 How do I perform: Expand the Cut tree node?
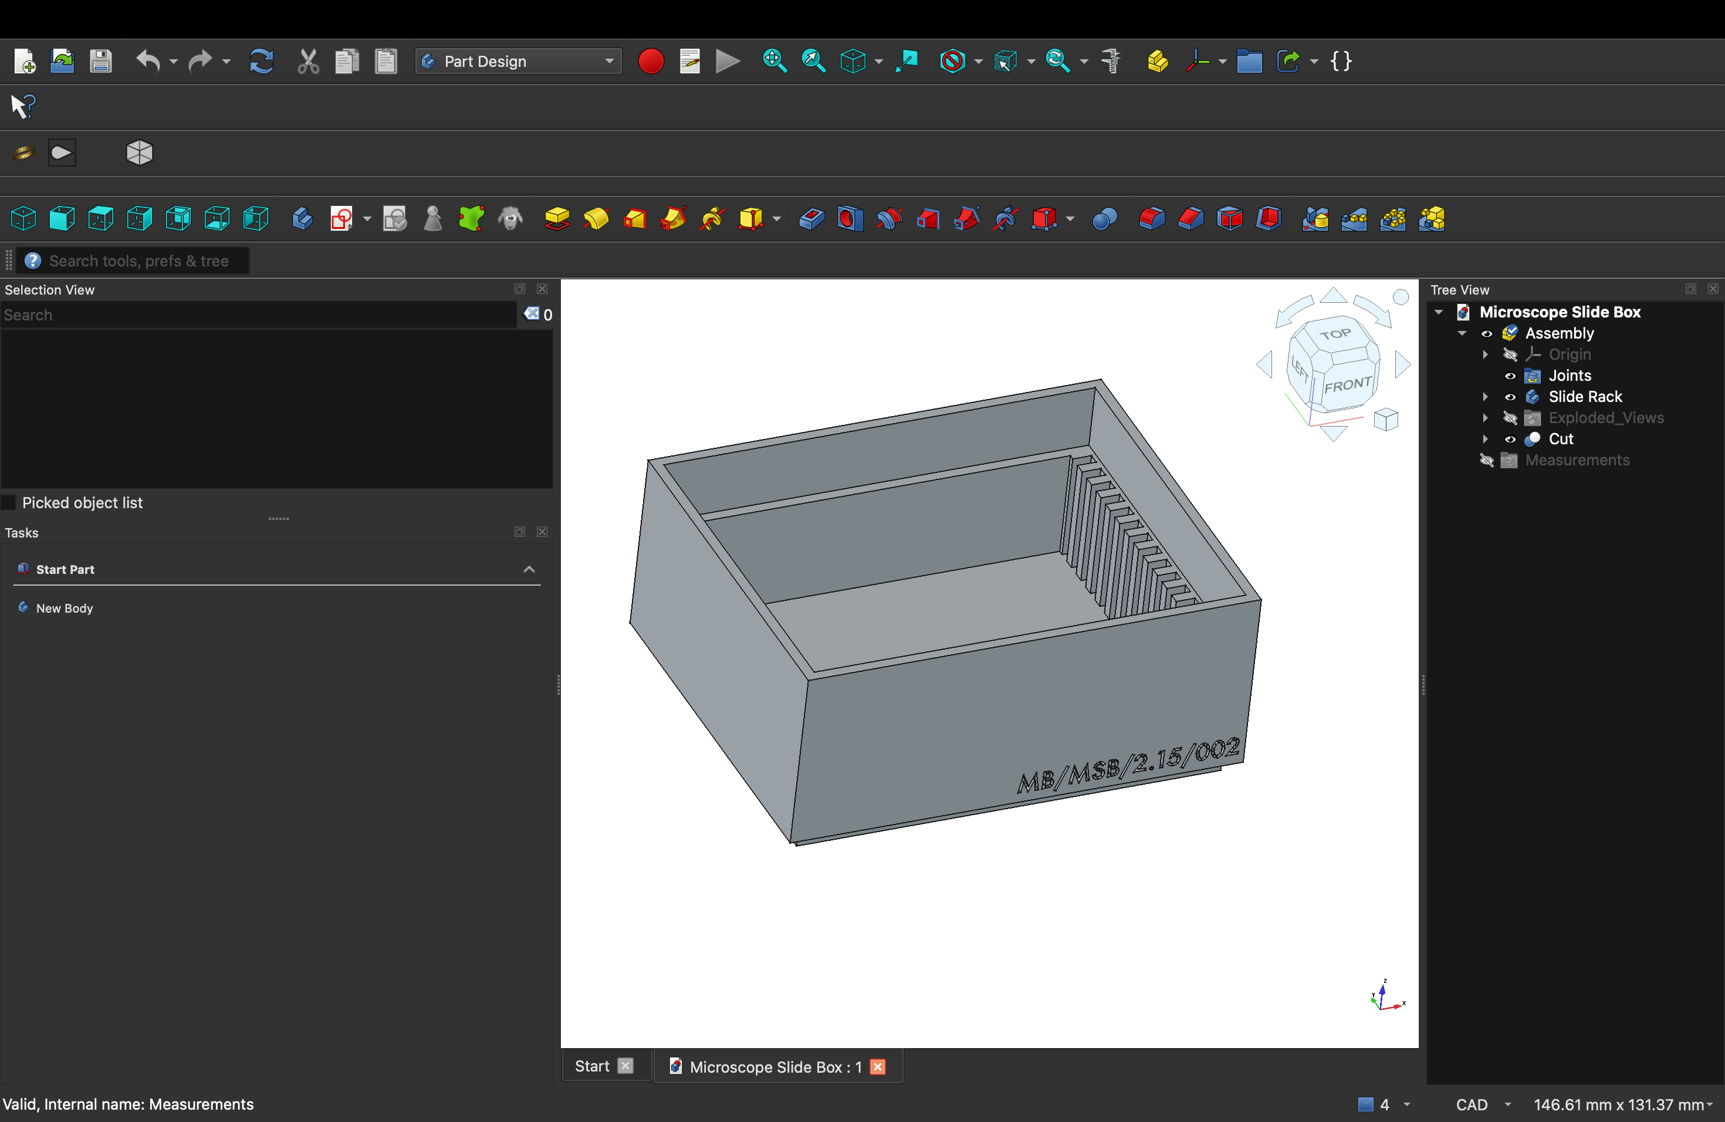[x=1485, y=439]
